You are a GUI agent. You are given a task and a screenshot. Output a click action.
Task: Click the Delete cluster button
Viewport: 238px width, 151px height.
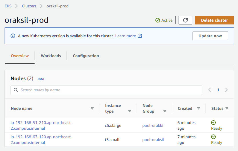pyautogui.click(x=215, y=20)
